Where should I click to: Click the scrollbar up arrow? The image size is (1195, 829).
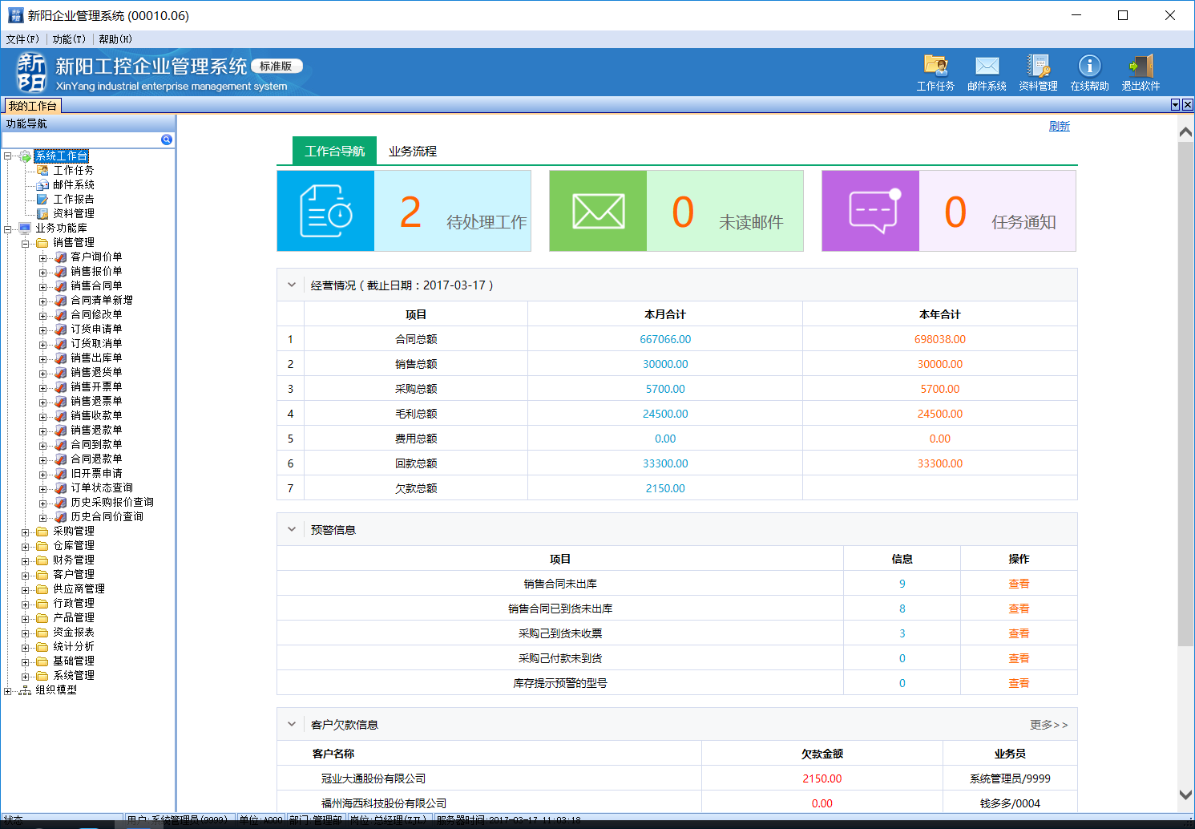pyautogui.click(x=1186, y=132)
